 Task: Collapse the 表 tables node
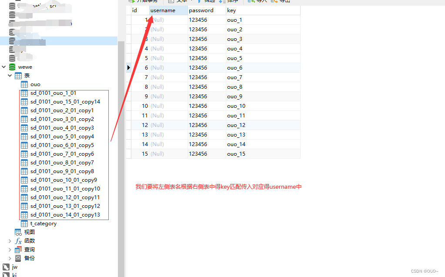point(10,76)
